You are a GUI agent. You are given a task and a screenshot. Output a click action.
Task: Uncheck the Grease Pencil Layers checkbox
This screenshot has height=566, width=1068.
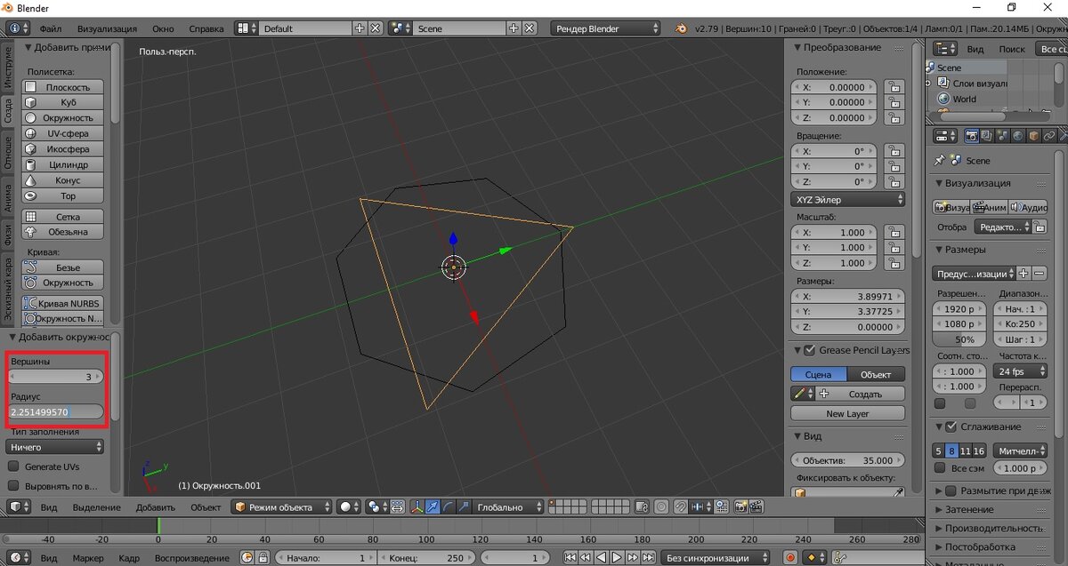coord(810,350)
